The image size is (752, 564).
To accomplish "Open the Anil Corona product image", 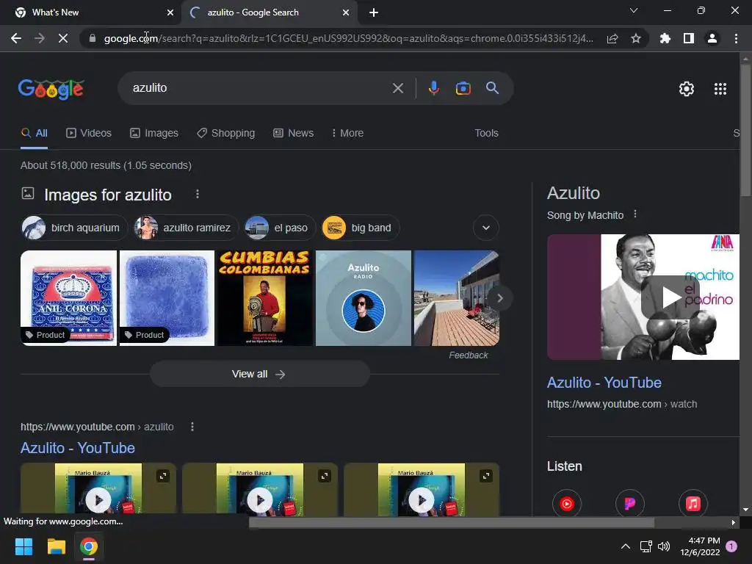I will [x=68, y=298].
